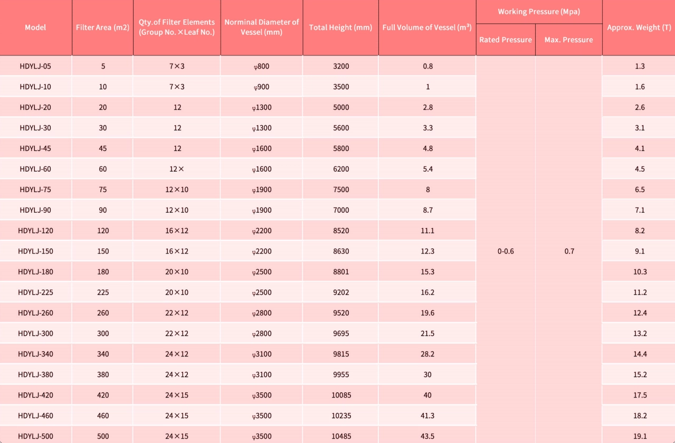The image size is (675, 443).
Task: Select the Model column header
Action: tap(35, 27)
